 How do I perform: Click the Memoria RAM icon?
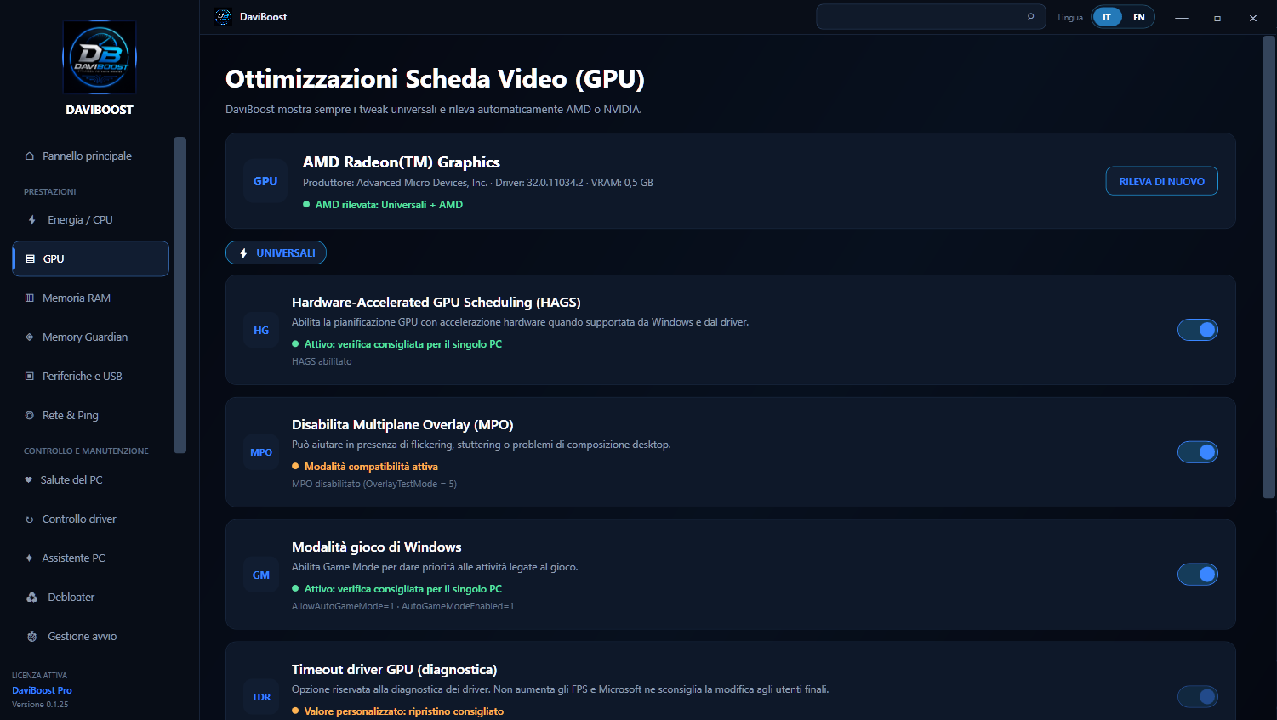coord(30,298)
